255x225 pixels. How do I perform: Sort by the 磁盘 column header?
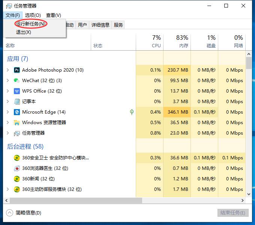tap(204, 42)
